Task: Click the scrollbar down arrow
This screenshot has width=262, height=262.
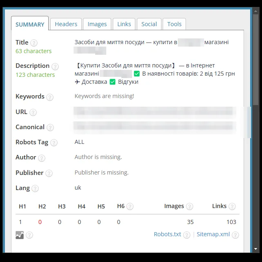Action: point(255,249)
